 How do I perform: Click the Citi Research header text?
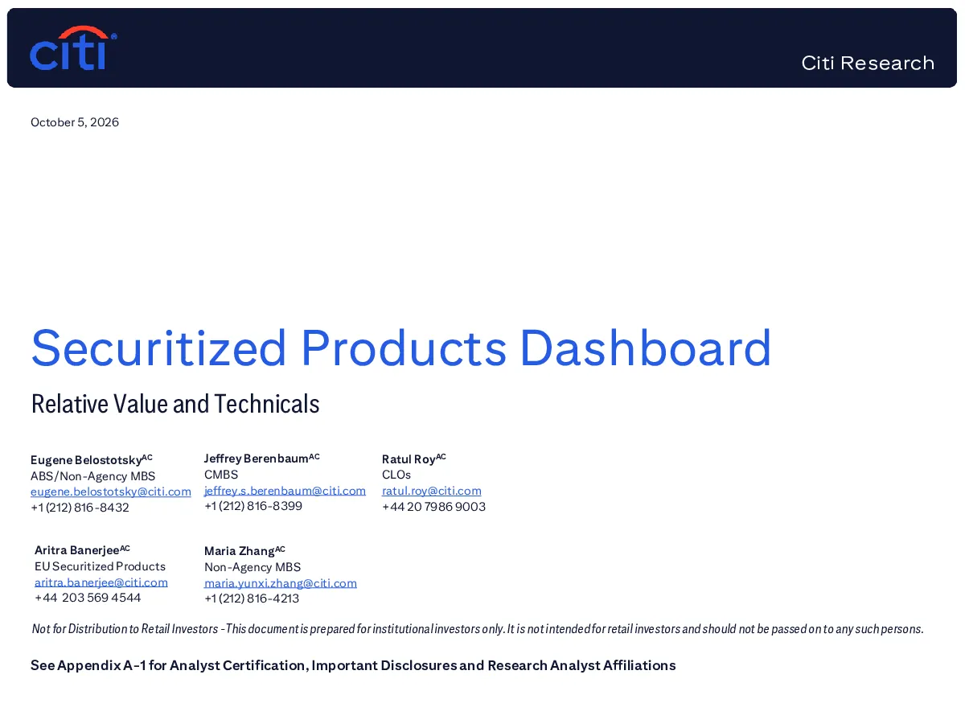pos(868,63)
